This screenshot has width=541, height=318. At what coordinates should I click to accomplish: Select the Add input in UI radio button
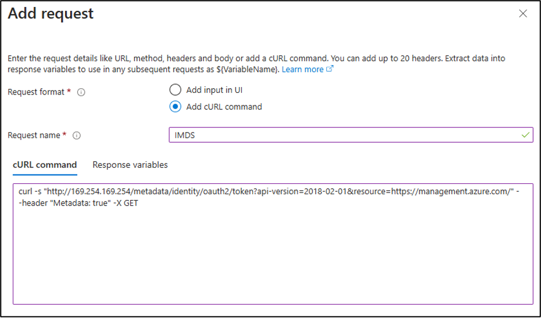pos(176,90)
